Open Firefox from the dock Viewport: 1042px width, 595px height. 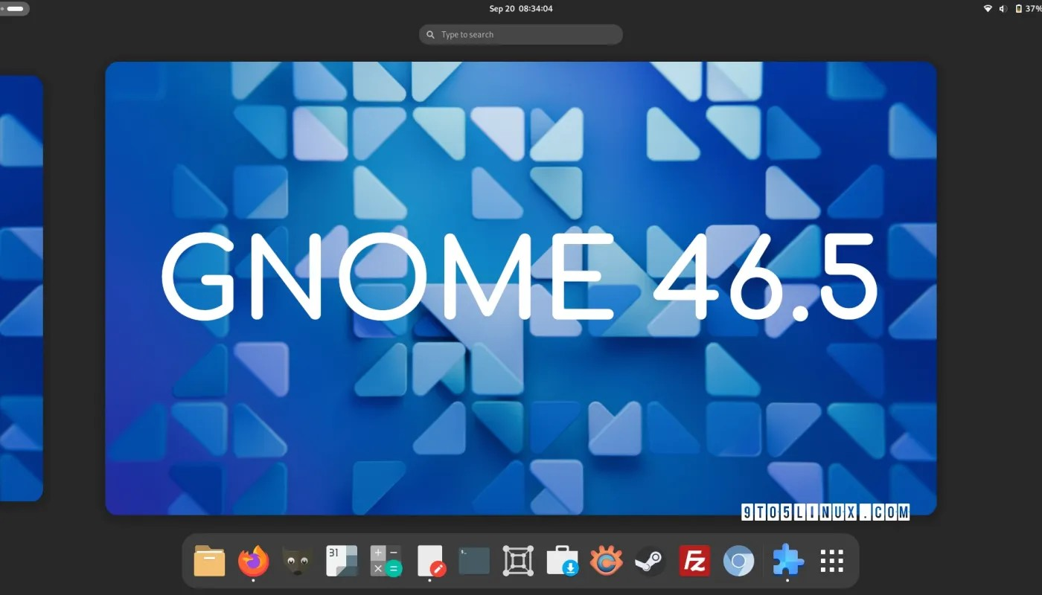254,561
